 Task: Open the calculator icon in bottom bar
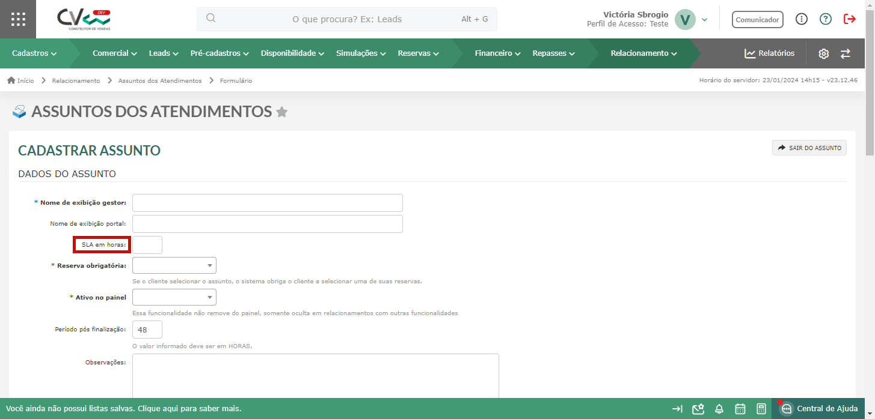tap(761, 409)
